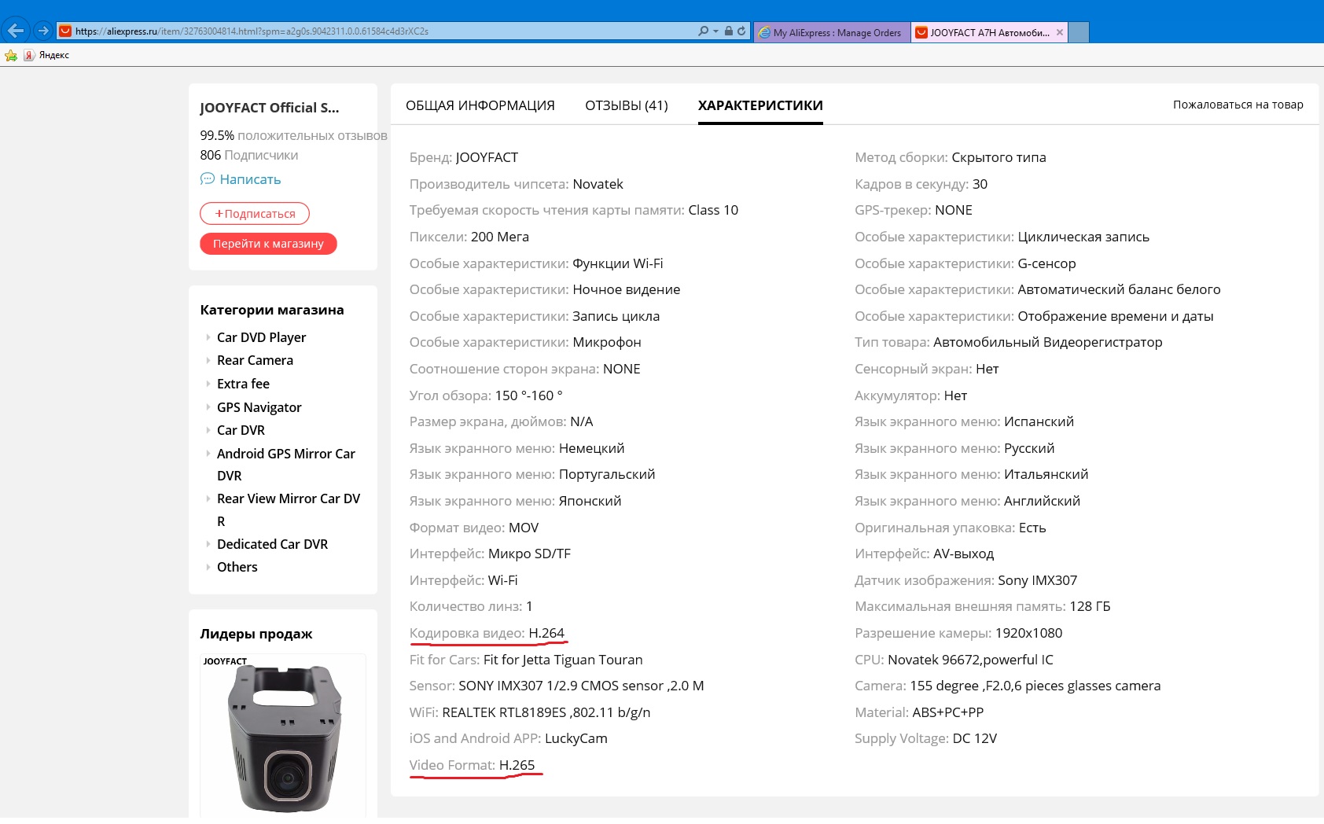Select the ОБЩАЯ ИНФОРМАЦИЯ tab

pos(480,105)
